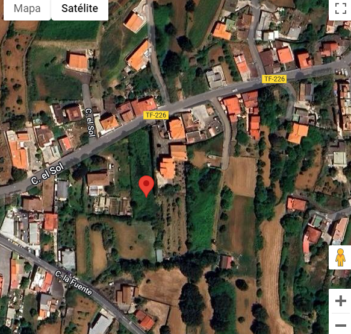Click the dead-end of the side road

[225, 165]
